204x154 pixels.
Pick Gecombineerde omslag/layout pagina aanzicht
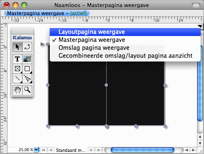tap(125, 56)
